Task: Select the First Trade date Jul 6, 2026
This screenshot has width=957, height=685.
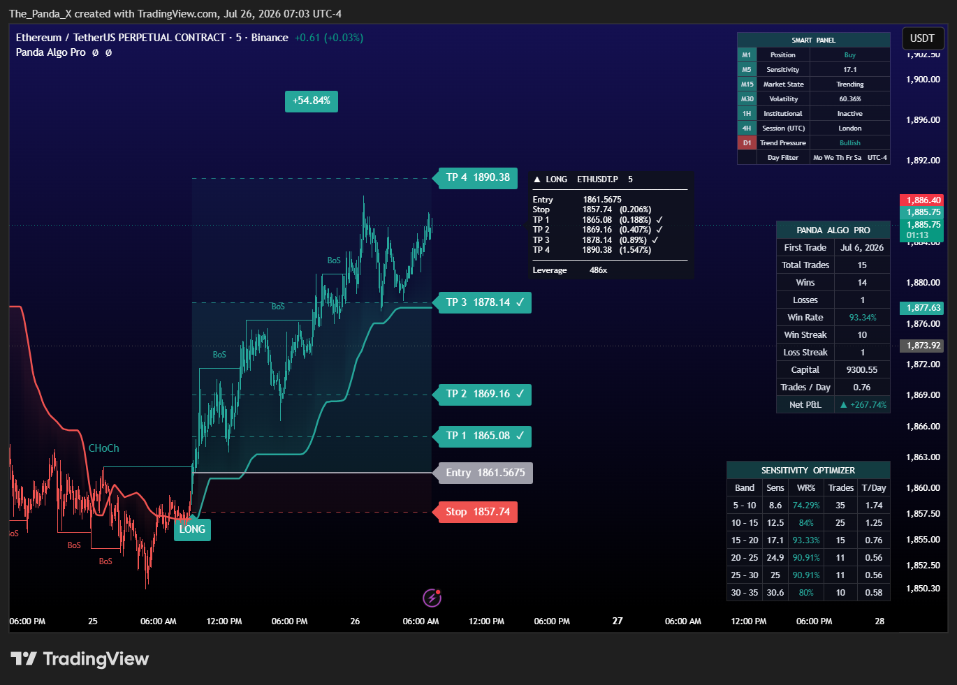Action: [x=863, y=248]
